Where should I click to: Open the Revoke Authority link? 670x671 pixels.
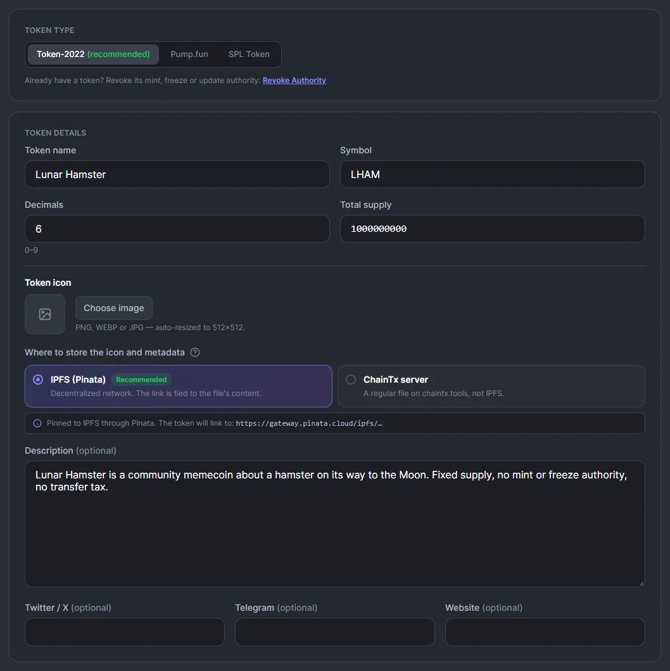pyautogui.click(x=294, y=80)
